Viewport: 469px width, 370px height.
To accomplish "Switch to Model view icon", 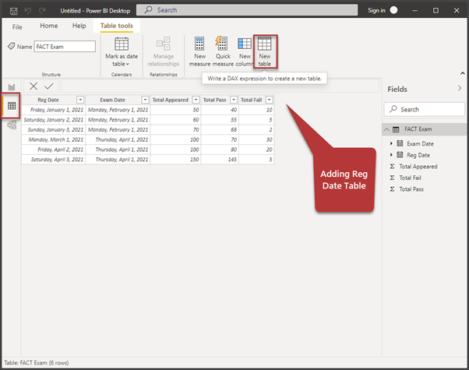I will (12, 125).
